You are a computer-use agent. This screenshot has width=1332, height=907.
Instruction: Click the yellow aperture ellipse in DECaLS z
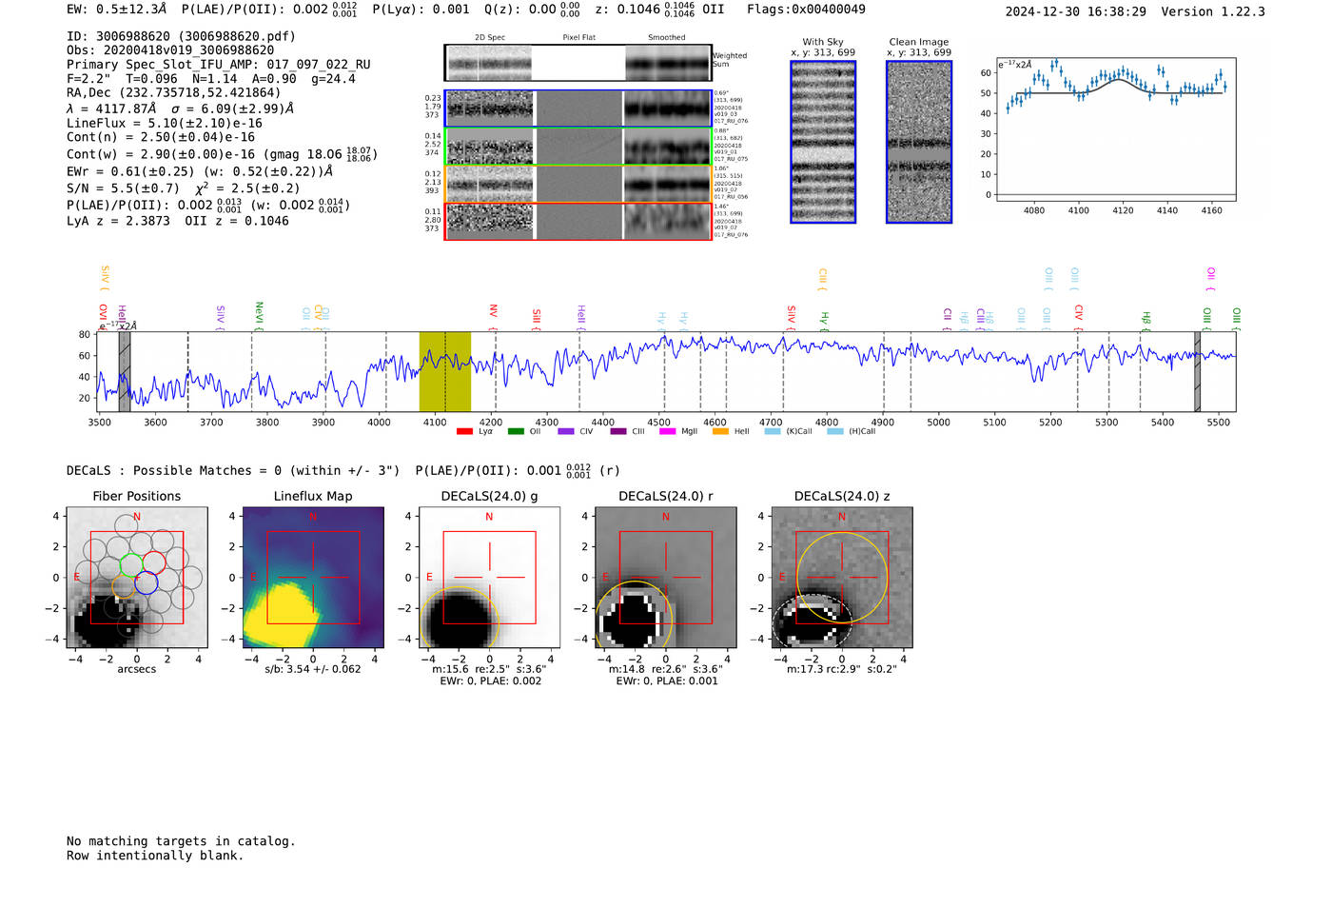842,578
